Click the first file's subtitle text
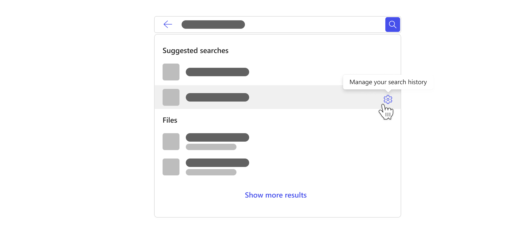This screenshot has height=235, width=526. [x=211, y=147]
